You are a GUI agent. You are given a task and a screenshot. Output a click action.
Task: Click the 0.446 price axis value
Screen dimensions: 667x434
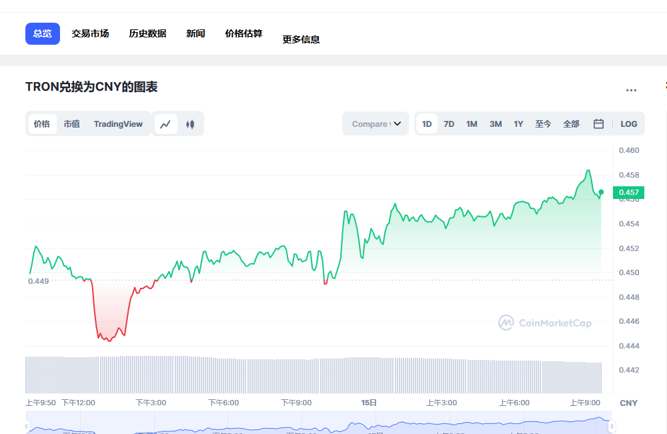tap(629, 321)
